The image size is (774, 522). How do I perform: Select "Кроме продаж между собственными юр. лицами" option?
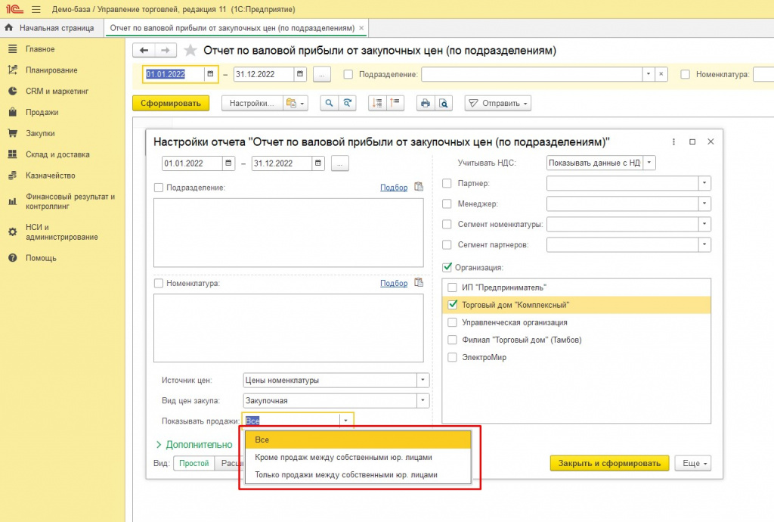click(343, 458)
